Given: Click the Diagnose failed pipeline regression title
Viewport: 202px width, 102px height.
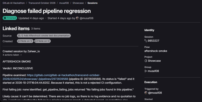Looking at the screenshot, I should pyautogui.click(x=47, y=11).
